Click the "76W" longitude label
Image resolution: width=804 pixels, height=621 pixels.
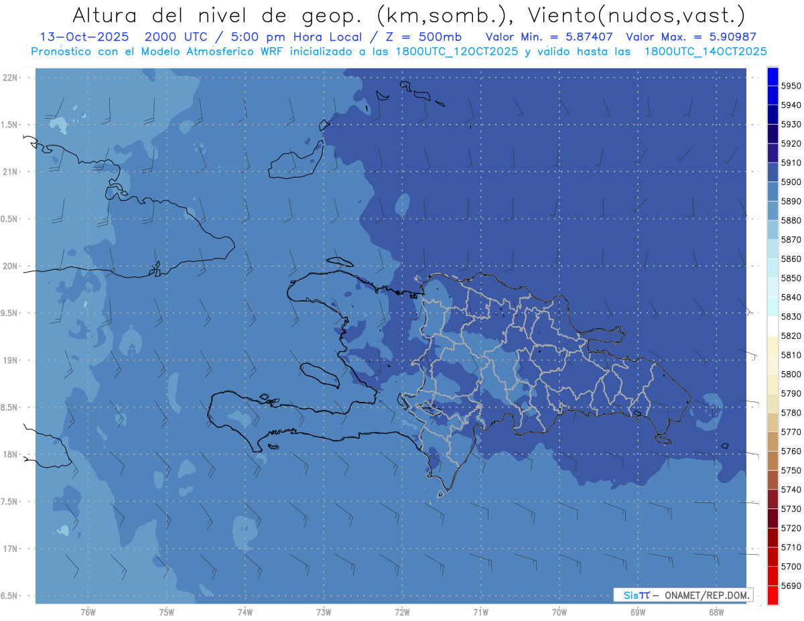tap(88, 612)
